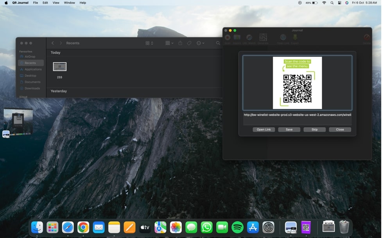
Task: Select Downloads in the Finder sidebar
Action: [x=32, y=88]
